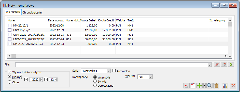The height and width of the screenshot is (92, 240).
Task: Click in the Filtr input field
Action: pyautogui.click(x=111, y=65)
